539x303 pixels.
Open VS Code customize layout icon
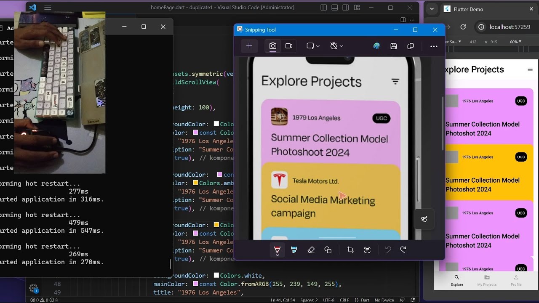coord(357,8)
